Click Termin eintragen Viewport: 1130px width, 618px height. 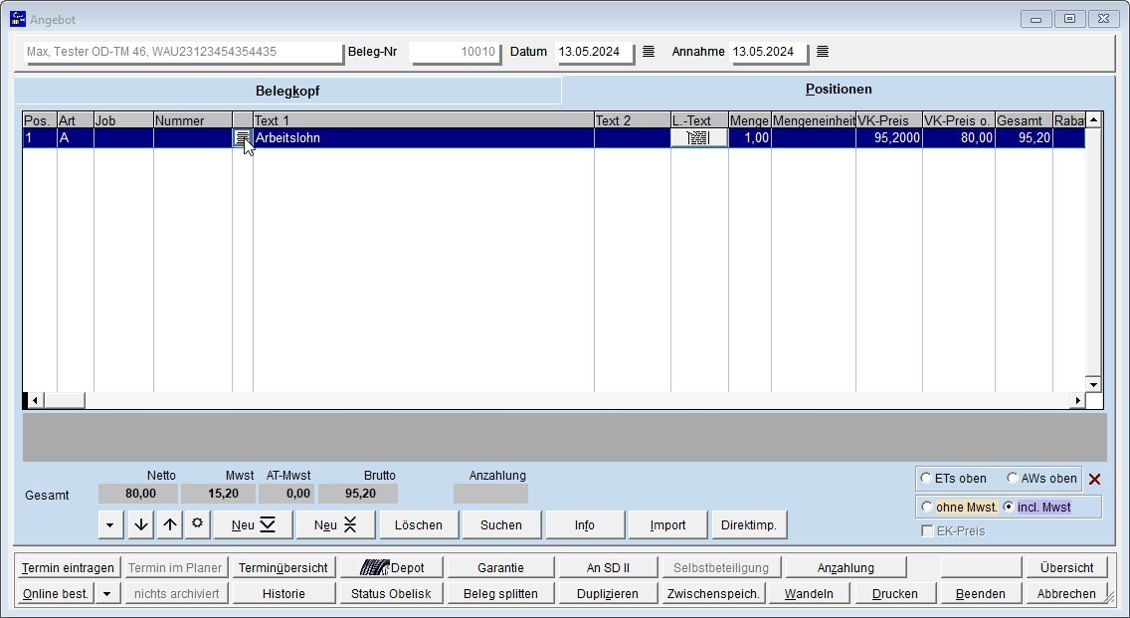click(68, 567)
